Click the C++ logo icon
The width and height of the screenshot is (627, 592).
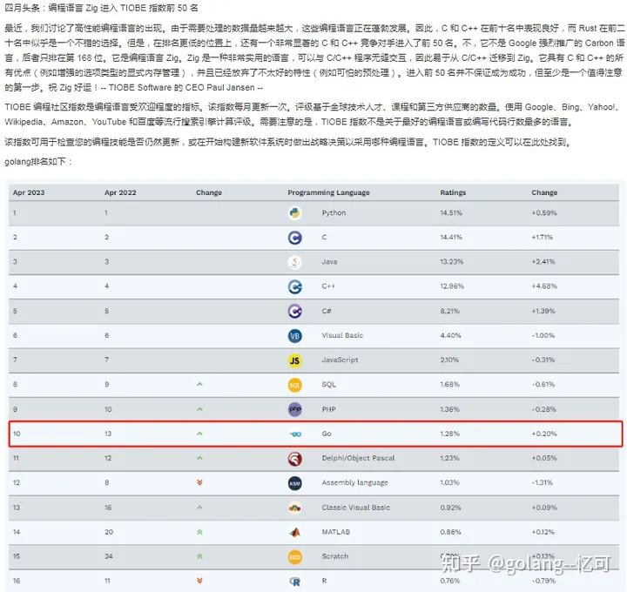pyautogui.click(x=294, y=286)
